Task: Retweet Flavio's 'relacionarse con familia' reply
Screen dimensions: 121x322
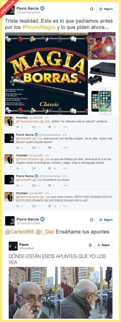Action: click(34, 148)
